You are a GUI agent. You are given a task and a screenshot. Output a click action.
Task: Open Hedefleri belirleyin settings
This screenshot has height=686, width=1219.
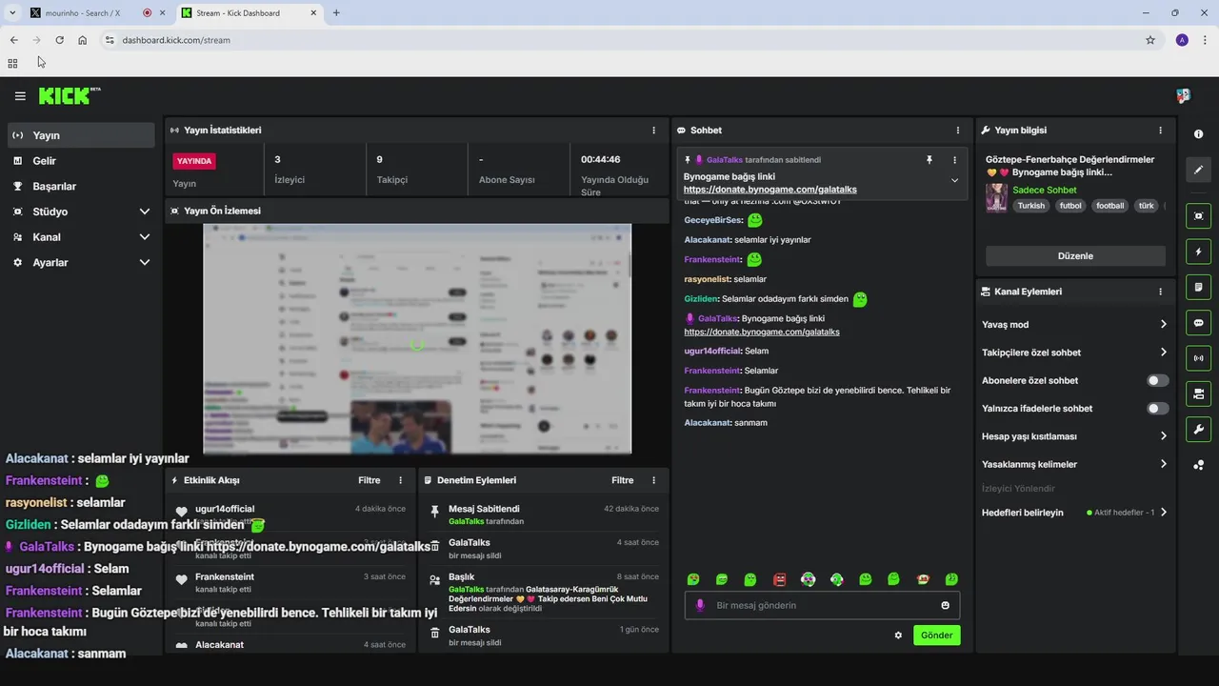pyautogui.click(x=1163, y=513)
